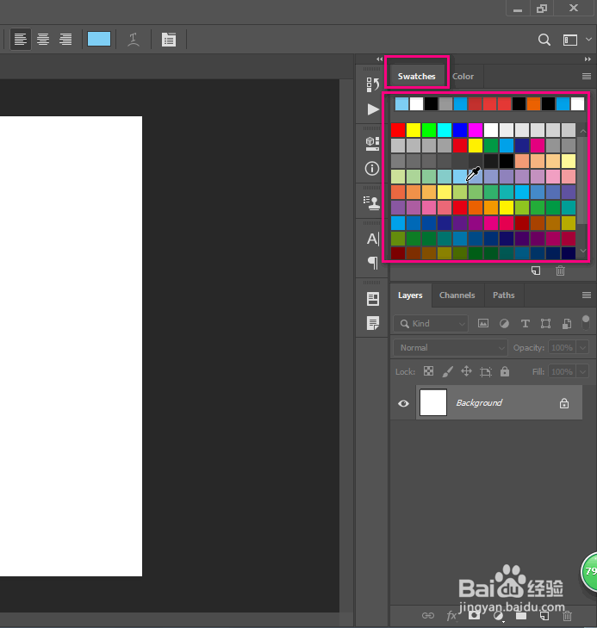This screenshot has width=597, height=628.
Task: Toggle Lock Transparent Pixels checkerboard button
Action: [428, 371]
